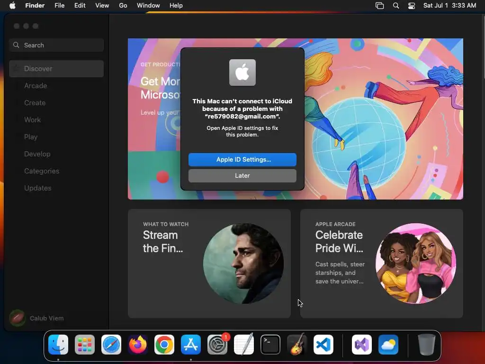Image resolution: width=485 pixels, height=364 pixels.
Task: Launch Visual Studio Code from Dock
Action: pyautogui.click(x=323, y=345)
